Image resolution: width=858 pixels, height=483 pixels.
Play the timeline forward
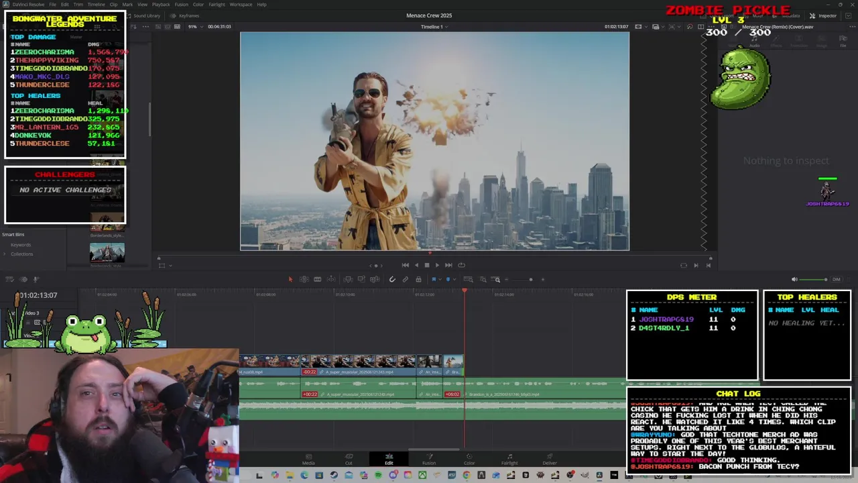tap(437, 265)
